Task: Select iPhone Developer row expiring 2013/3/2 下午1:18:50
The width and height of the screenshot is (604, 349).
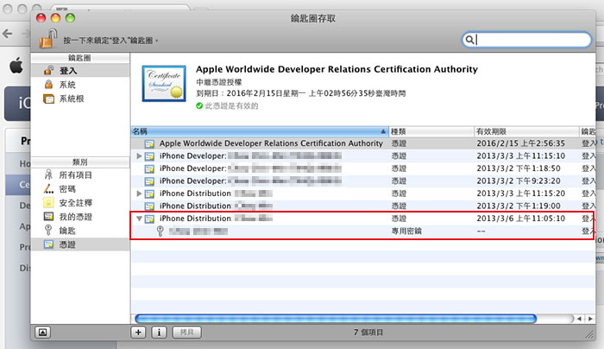Action: (x=363, y=168)
